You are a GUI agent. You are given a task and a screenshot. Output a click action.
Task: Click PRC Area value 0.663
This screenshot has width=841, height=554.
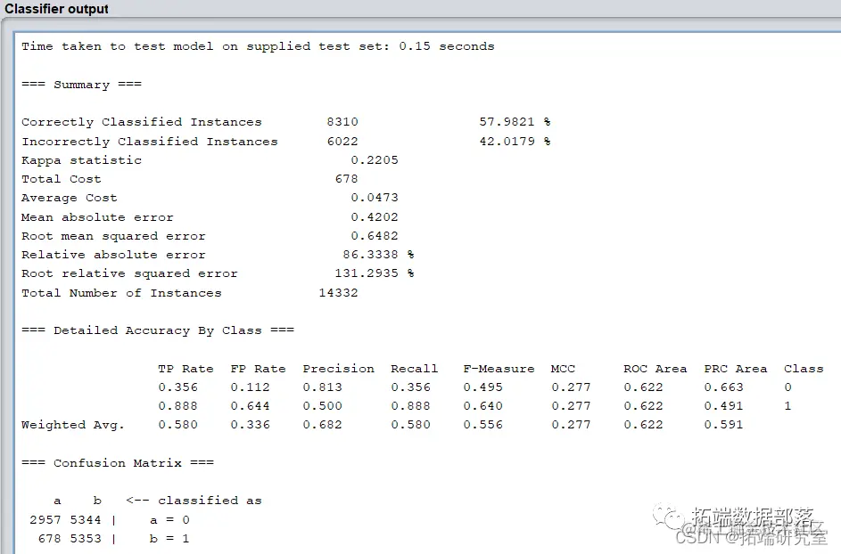tap(723, 387)
